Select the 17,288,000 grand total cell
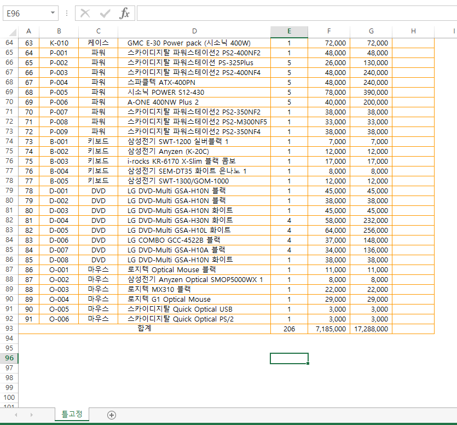Viewport: 457px width, 425px height. coord(371,329)
